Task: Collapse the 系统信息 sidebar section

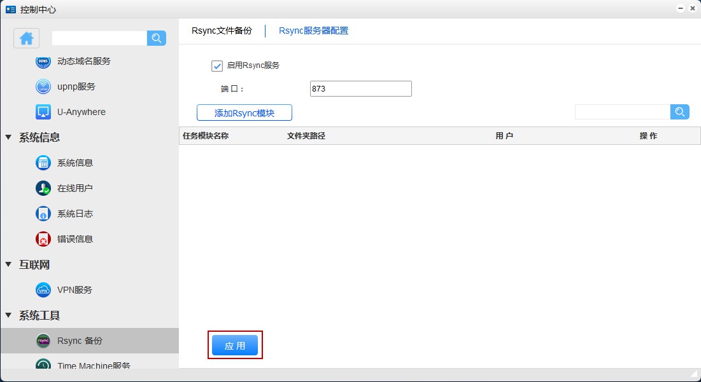Action: (8, 137)
